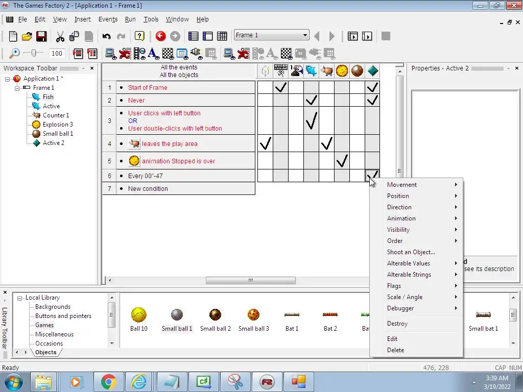Viewport: 523px width, 392px height.
Task: Open a file with the folder icon
Action: click(27, 36)
